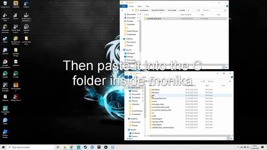
Task: Click the Name column header in the upper Explorer window
Action: pos(146,15)
